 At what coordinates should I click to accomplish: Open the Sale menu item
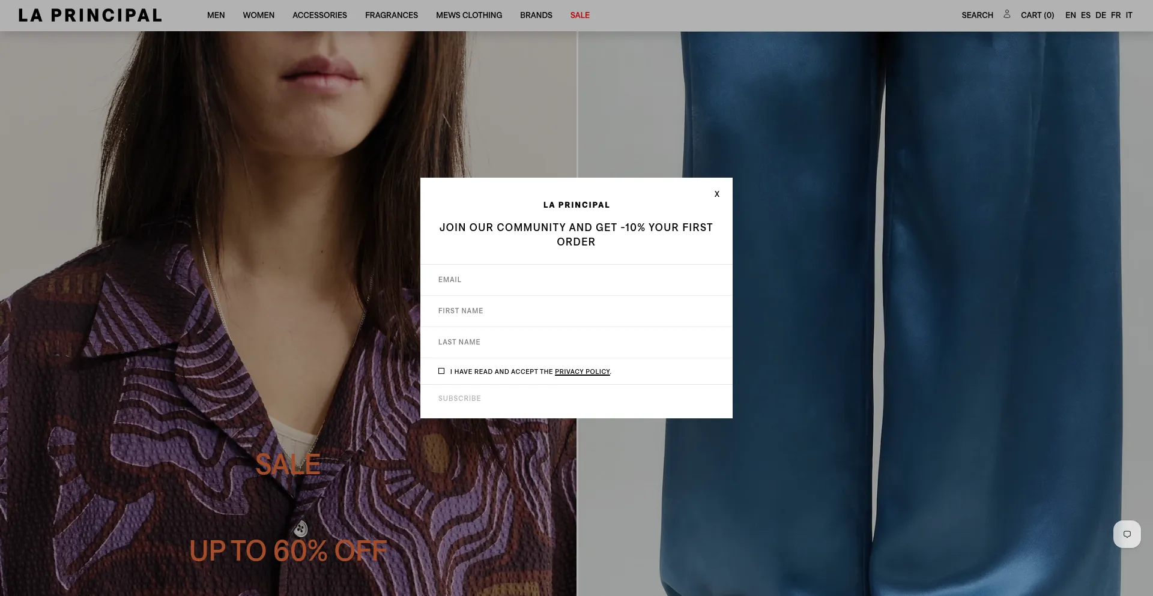coord(580,15)
